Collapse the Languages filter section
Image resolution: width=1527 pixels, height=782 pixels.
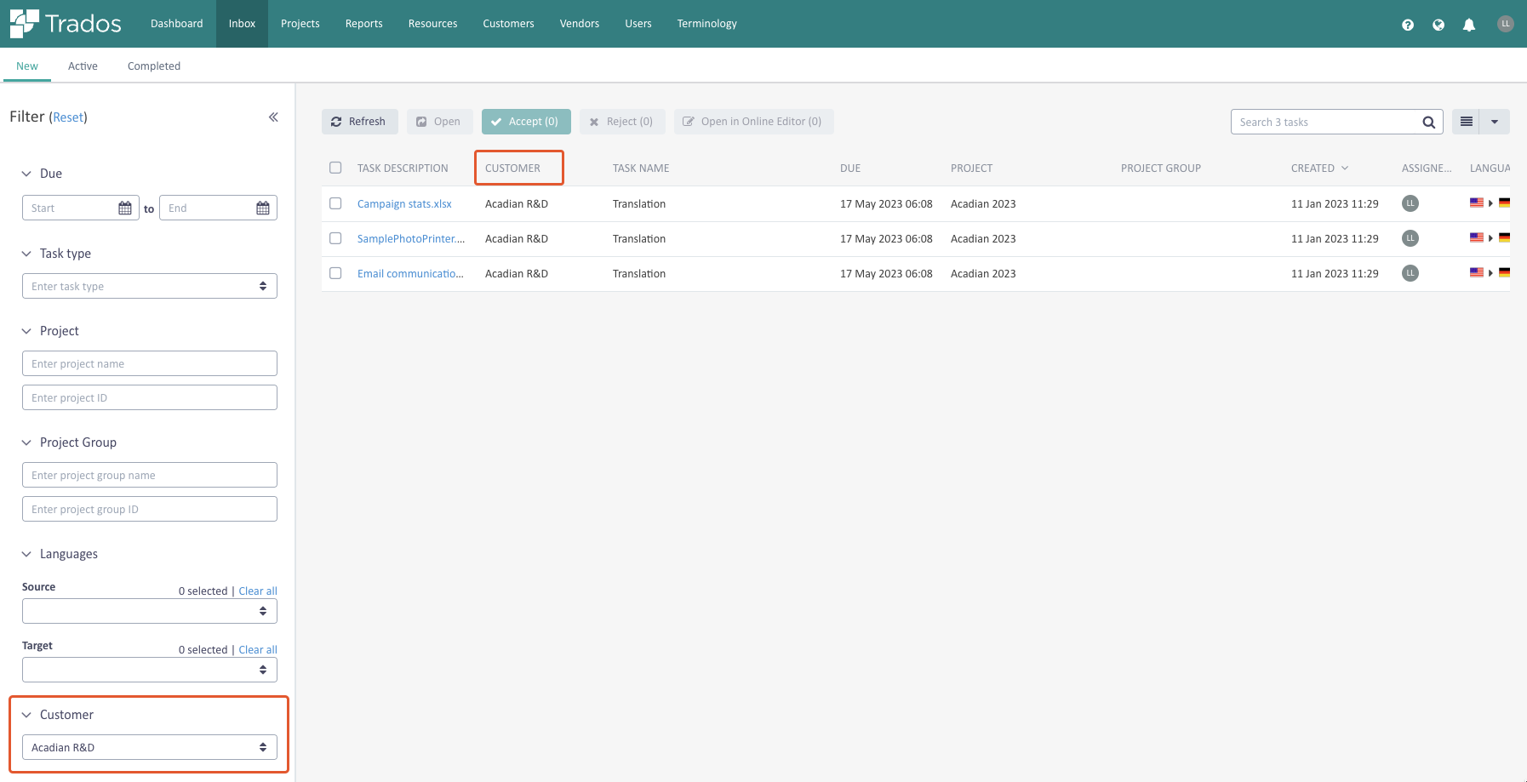tap(26, 554)
